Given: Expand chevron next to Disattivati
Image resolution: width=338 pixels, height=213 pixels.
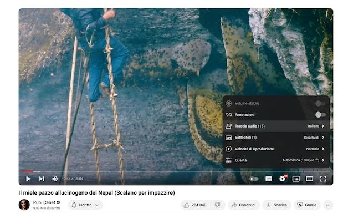Looking at the screenshot, I should point(323,138).
